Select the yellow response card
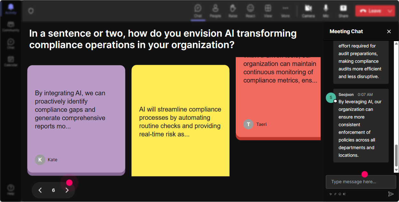Image resolution: width=399 pixels, height=202 pixels. 180,120
